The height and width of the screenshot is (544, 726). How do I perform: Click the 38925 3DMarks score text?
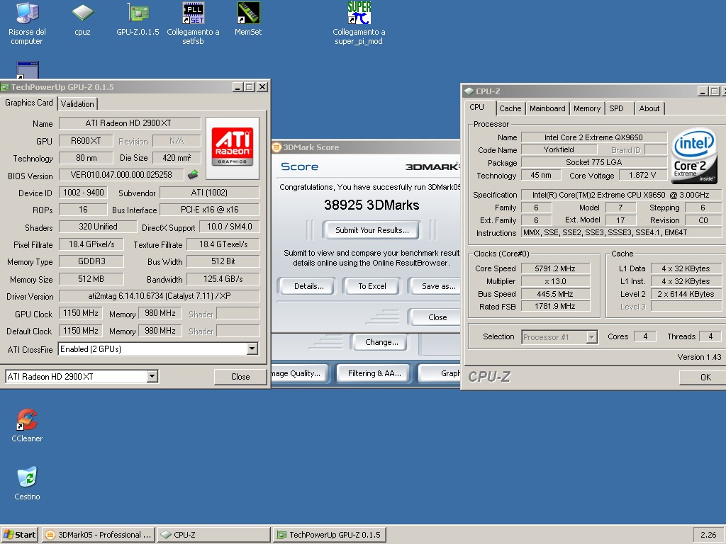pos(372,205)
